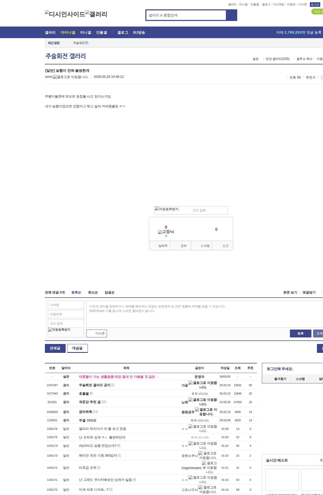Open 주술회전 갤러리 title link
323x495 pixels.
point(66,56)
